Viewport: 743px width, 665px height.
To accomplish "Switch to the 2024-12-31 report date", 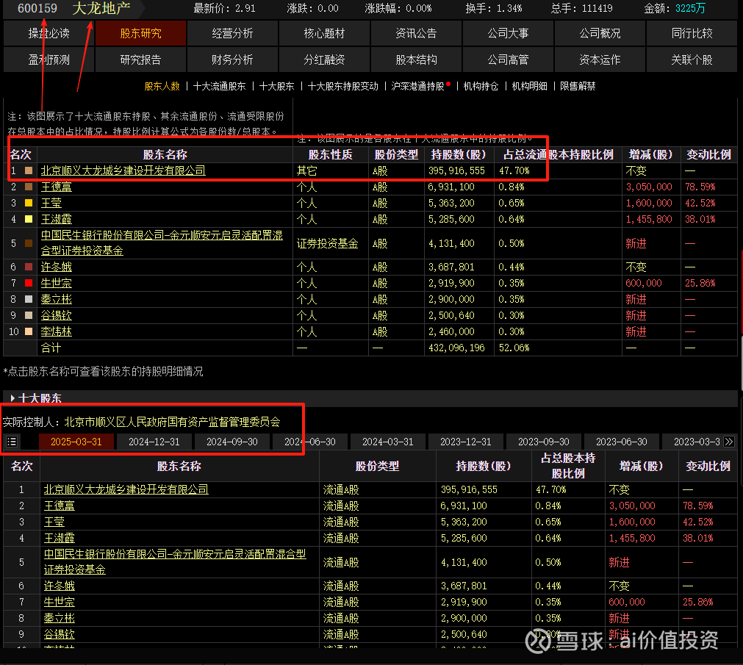I will coord(154,442).
